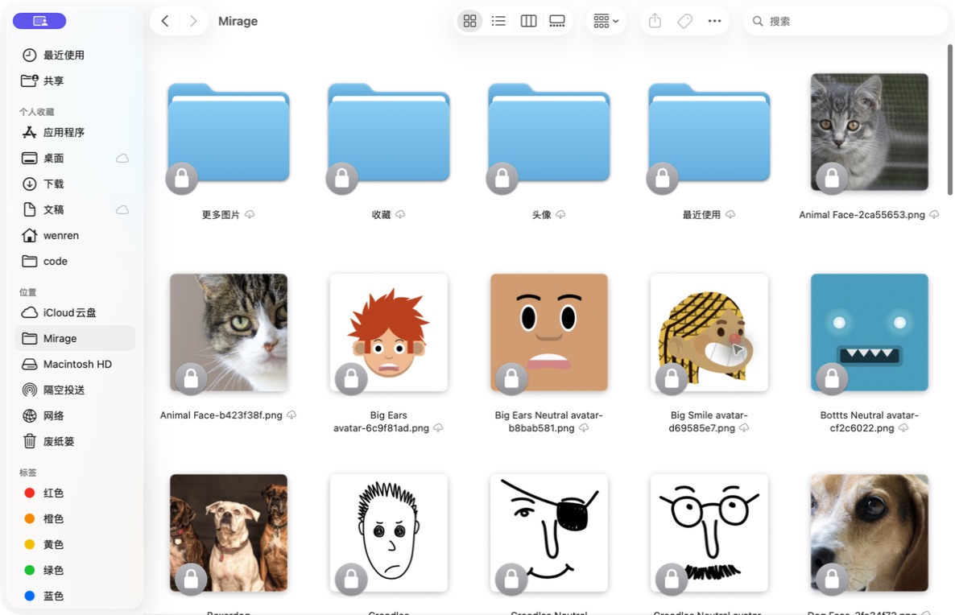This screenshot has height=615, width=955.
Task: Select the Animal Face-2ca55653.png kitten thumbnail
Action: click(869, 132)
